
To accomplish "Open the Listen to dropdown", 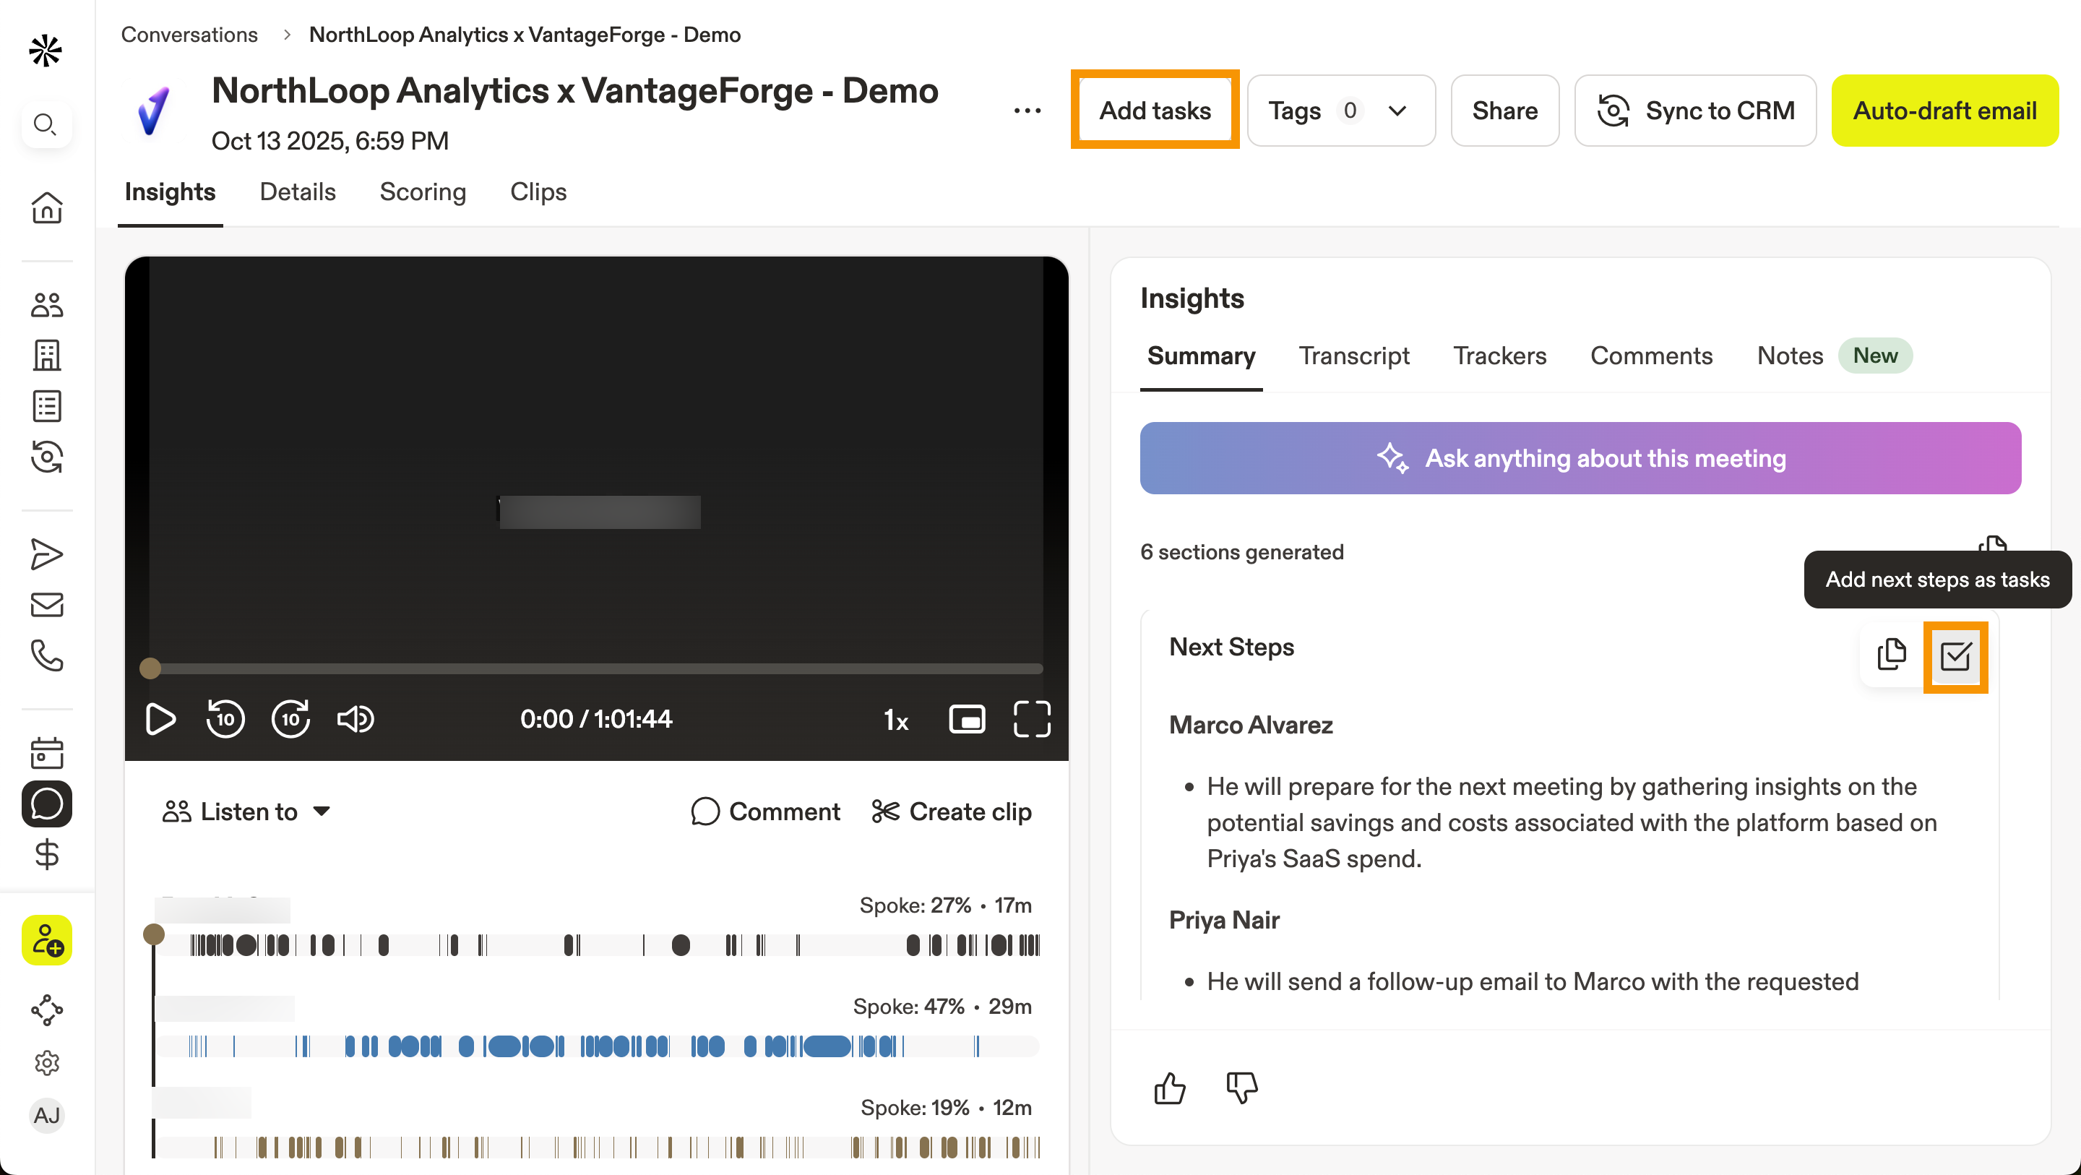I will click(x=246, y=812).
